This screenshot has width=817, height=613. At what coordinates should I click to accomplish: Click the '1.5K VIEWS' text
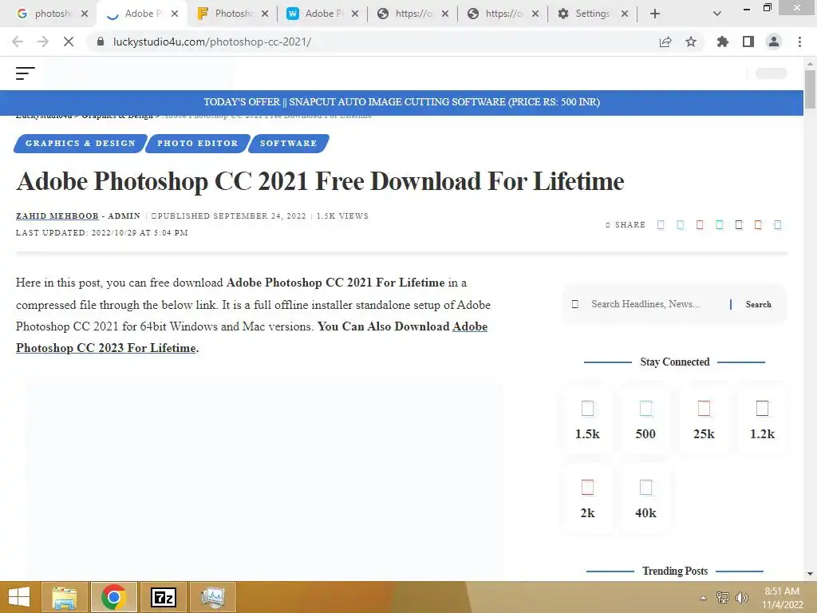click(342, 216)
